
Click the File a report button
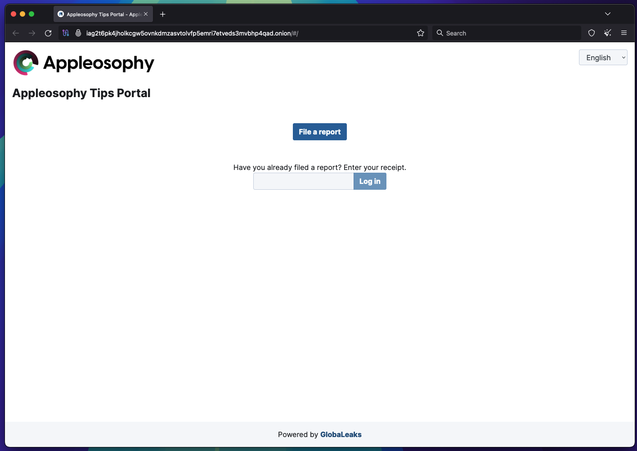click(320, 132)
